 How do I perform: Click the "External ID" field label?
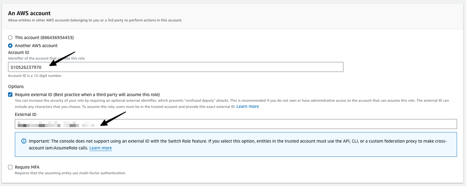click(25, 114)
